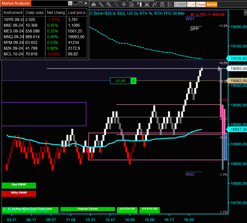
Task: Minimize the Market Analyzer window
Action: [x=75, y=3]
